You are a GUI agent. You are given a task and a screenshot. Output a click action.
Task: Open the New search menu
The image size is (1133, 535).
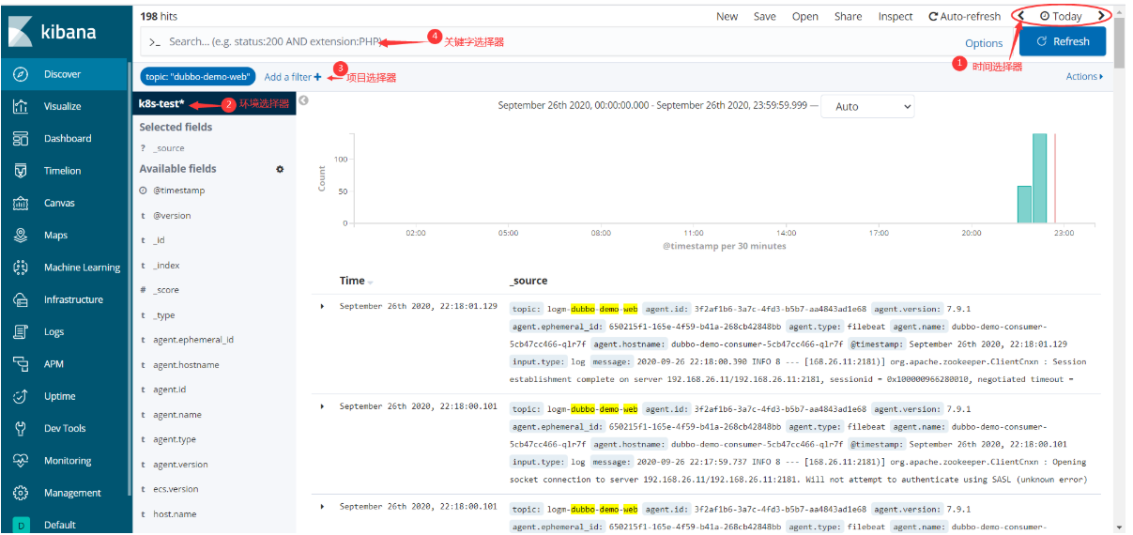point(727,16)
